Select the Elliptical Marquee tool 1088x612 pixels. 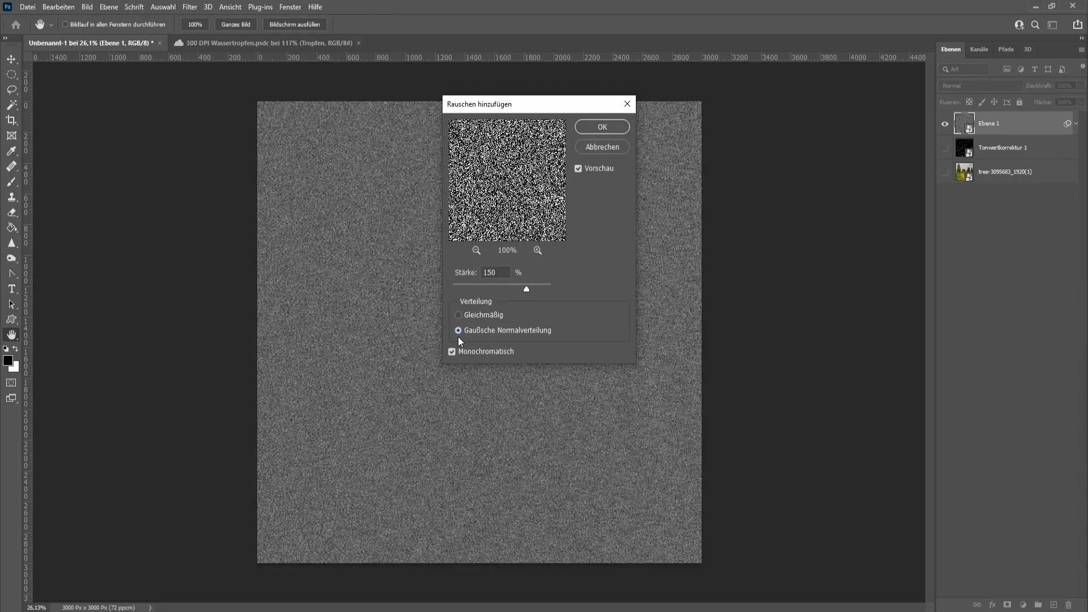11,74
